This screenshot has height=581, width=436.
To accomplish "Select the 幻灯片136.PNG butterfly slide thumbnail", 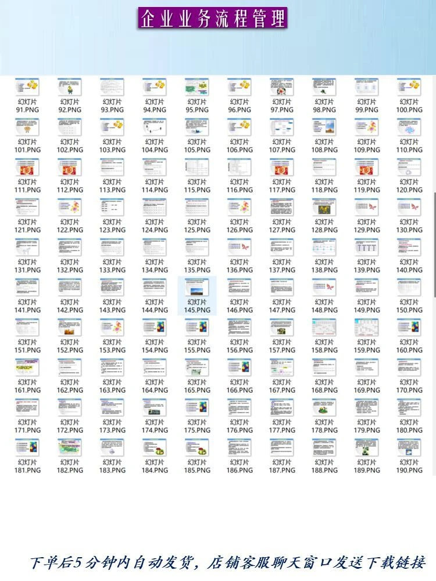I will coord(240,247).
